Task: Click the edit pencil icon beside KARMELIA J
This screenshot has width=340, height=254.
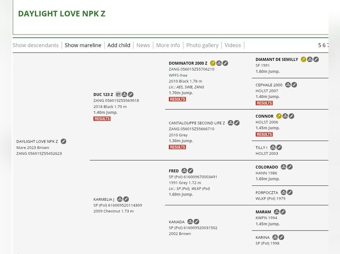Action: 126,199
